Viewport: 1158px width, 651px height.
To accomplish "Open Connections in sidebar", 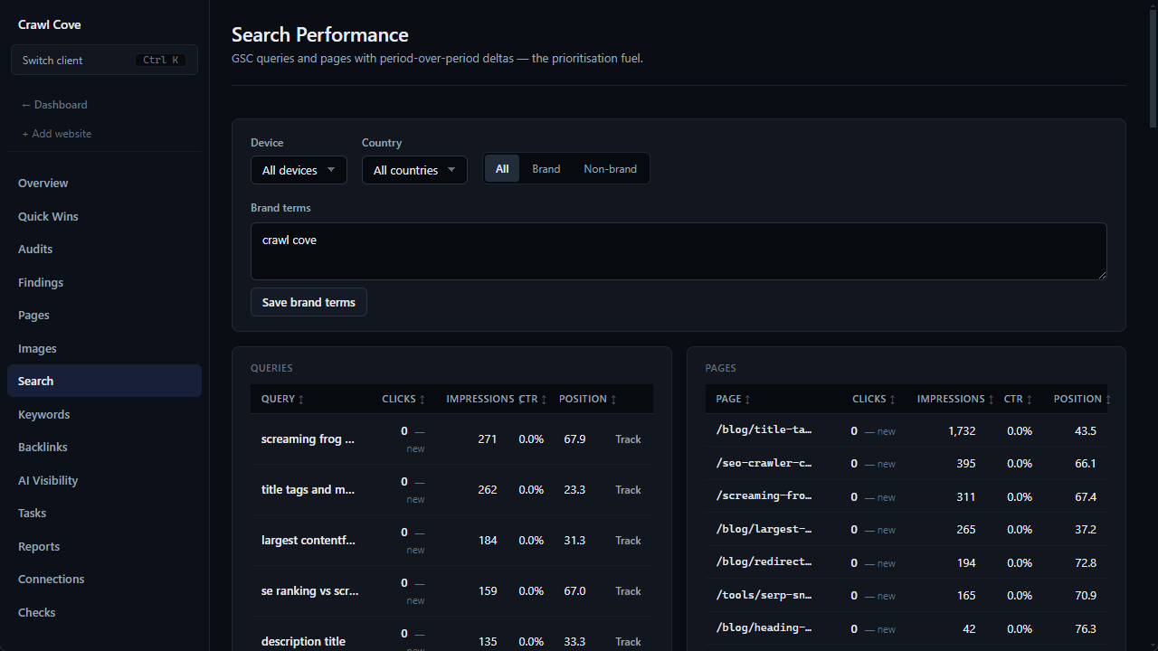I will (104, 579).
